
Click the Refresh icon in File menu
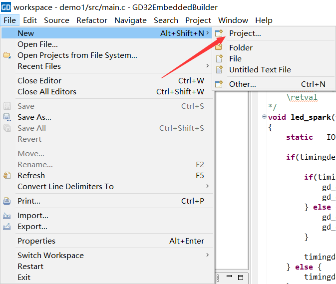[7, 176]
